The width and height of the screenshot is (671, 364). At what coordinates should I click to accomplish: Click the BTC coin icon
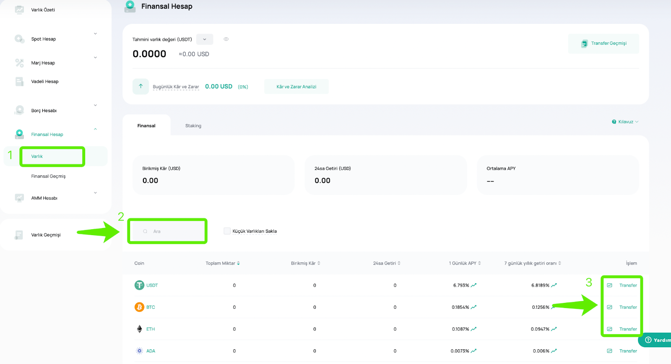tap(139, 307)
